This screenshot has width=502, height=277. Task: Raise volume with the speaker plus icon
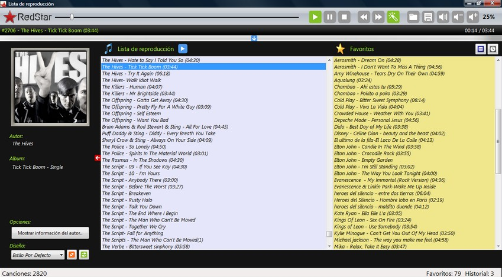472,17
